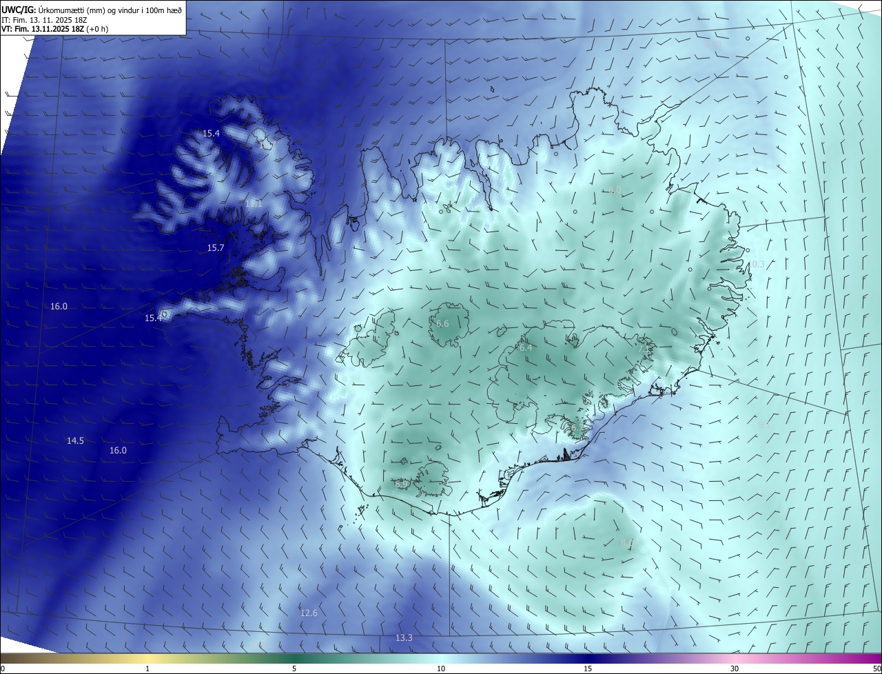
Task: Click the 10 tick label on the color scale
Action: click(441, 668)
